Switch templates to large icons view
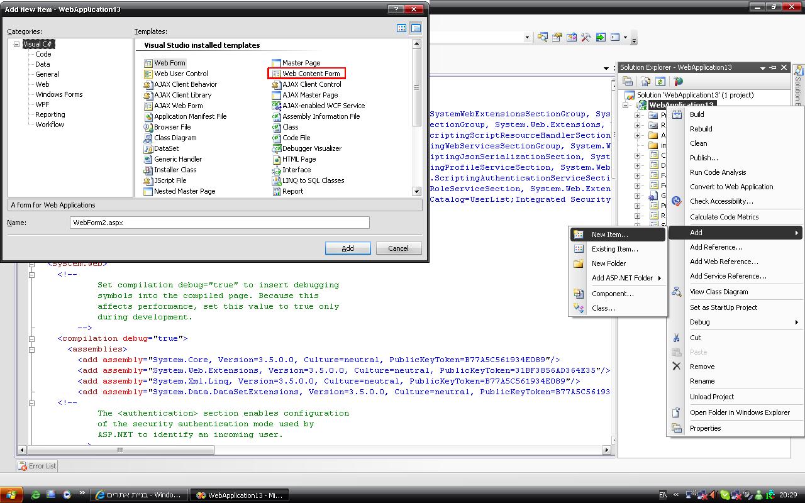The height and width of the screenshot is (503, 805). tap(401, 28)
